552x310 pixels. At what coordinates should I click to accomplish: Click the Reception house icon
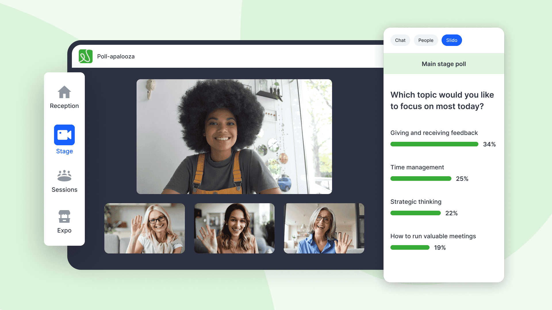pyautogui.click(x=64, y=92)
